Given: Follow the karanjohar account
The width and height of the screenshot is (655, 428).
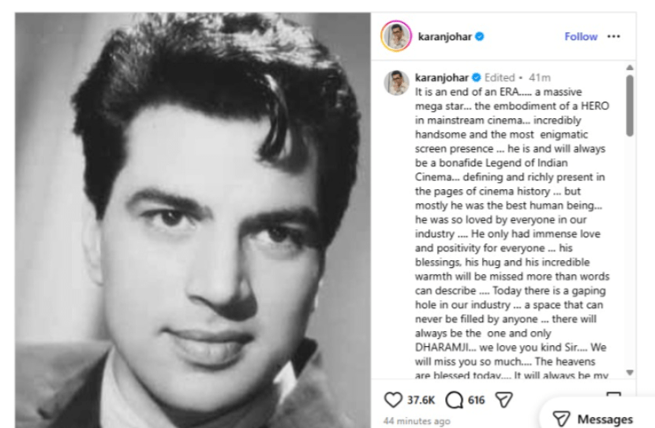Looking at the screenshot, I should click(581, 36).
